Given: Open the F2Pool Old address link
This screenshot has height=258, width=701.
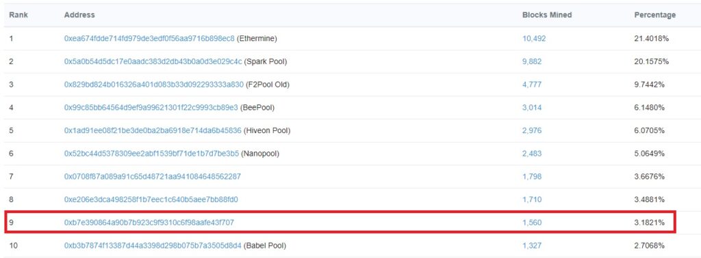Looking at the screenshot, I should click(154, 85).
